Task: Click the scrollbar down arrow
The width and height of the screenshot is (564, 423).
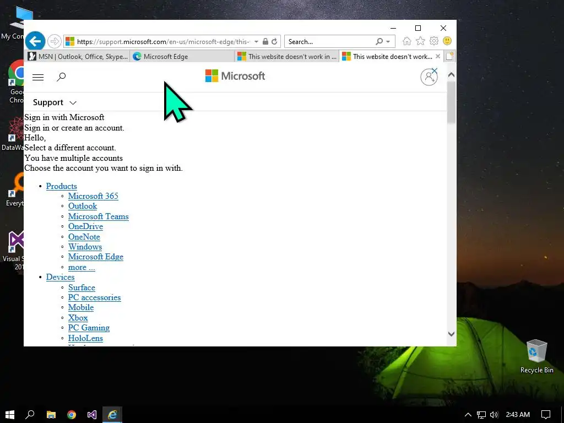Action: pyautogui.click(x=452, y=334)
